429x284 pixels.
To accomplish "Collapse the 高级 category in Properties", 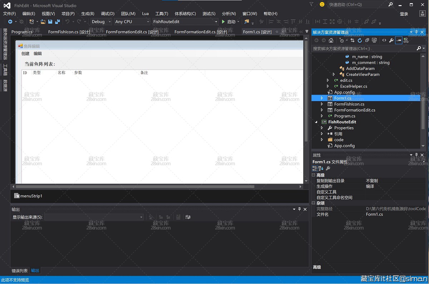I will tap(314, 175).
